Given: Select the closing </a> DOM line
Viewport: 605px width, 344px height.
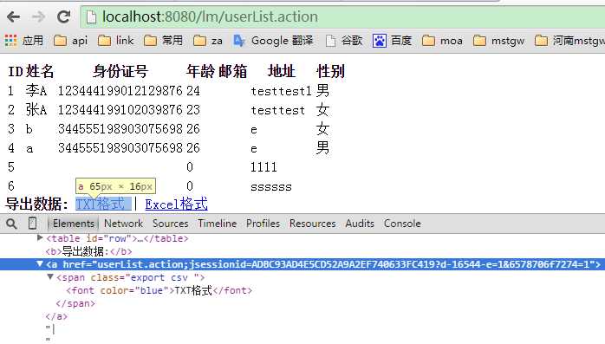Looking at the screenshot, I should click(56, 316).
